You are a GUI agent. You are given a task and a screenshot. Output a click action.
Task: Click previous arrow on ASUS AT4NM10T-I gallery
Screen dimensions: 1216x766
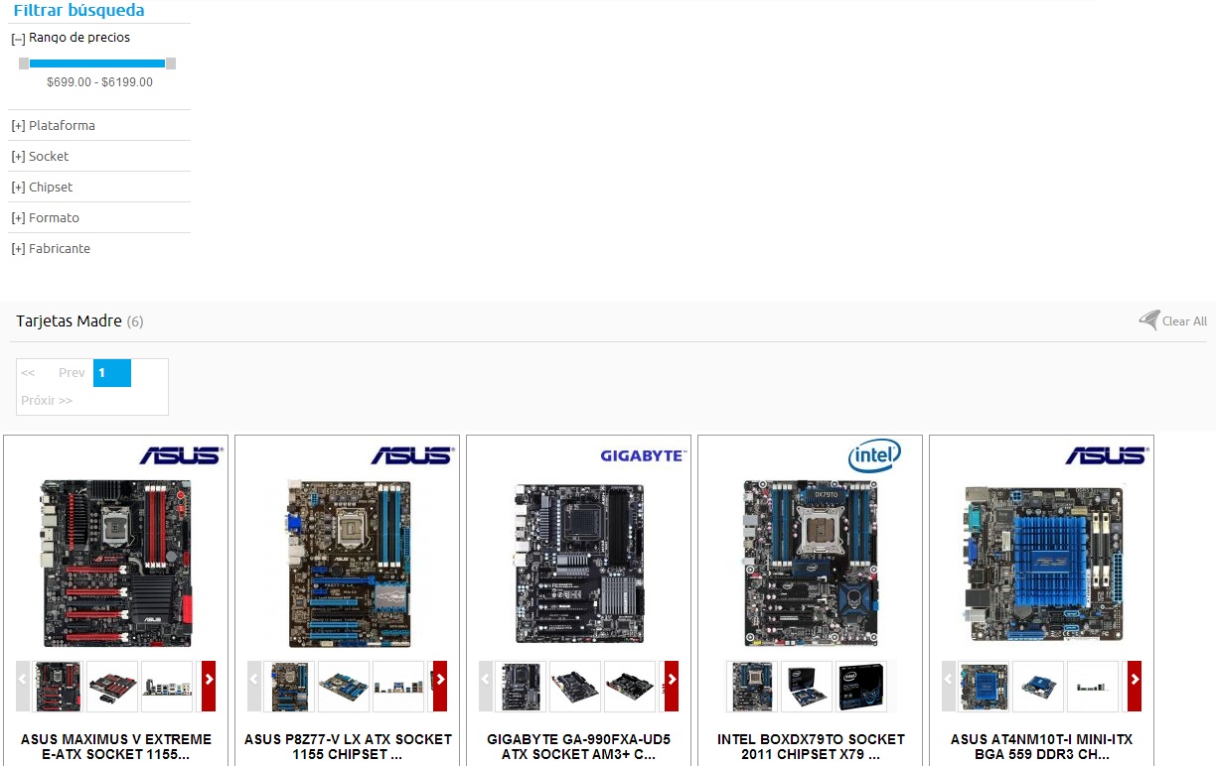click(949, 686)
